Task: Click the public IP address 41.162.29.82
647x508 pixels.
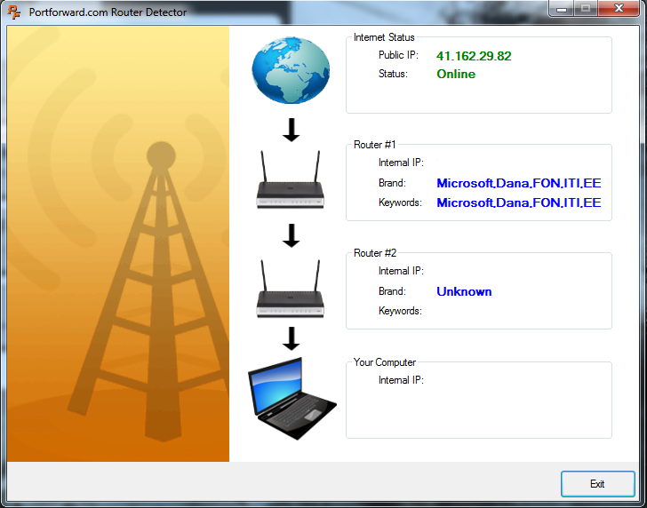Action: [474, 56]
